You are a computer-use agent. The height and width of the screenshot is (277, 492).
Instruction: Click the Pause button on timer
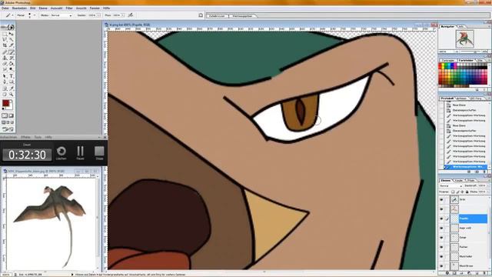80,152
